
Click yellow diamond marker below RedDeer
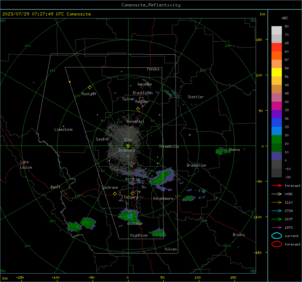[138, 109]
